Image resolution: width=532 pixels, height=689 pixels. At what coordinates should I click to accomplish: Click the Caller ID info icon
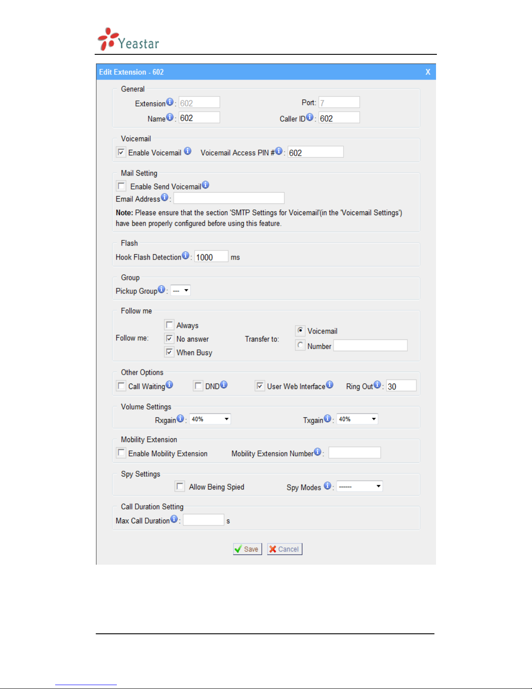coord(310,117)
